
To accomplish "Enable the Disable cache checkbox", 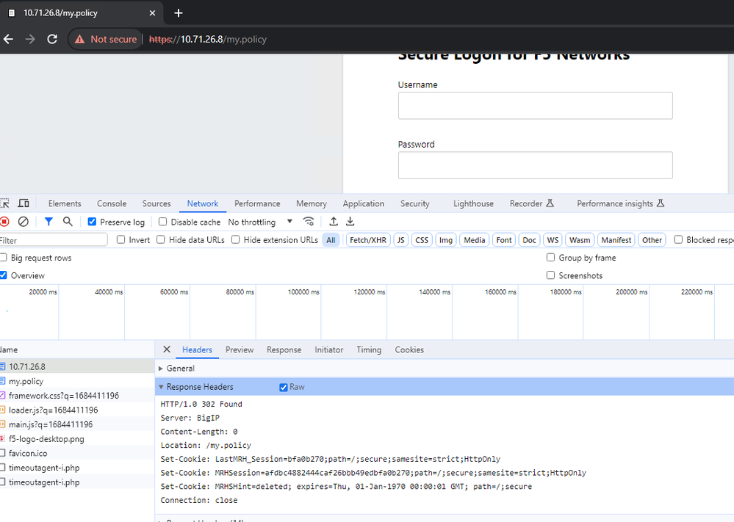I will point(163,222).
